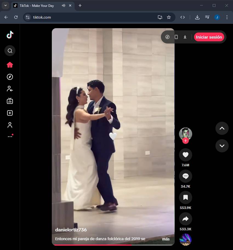Open the Explore compass icon

coord(10,77)
